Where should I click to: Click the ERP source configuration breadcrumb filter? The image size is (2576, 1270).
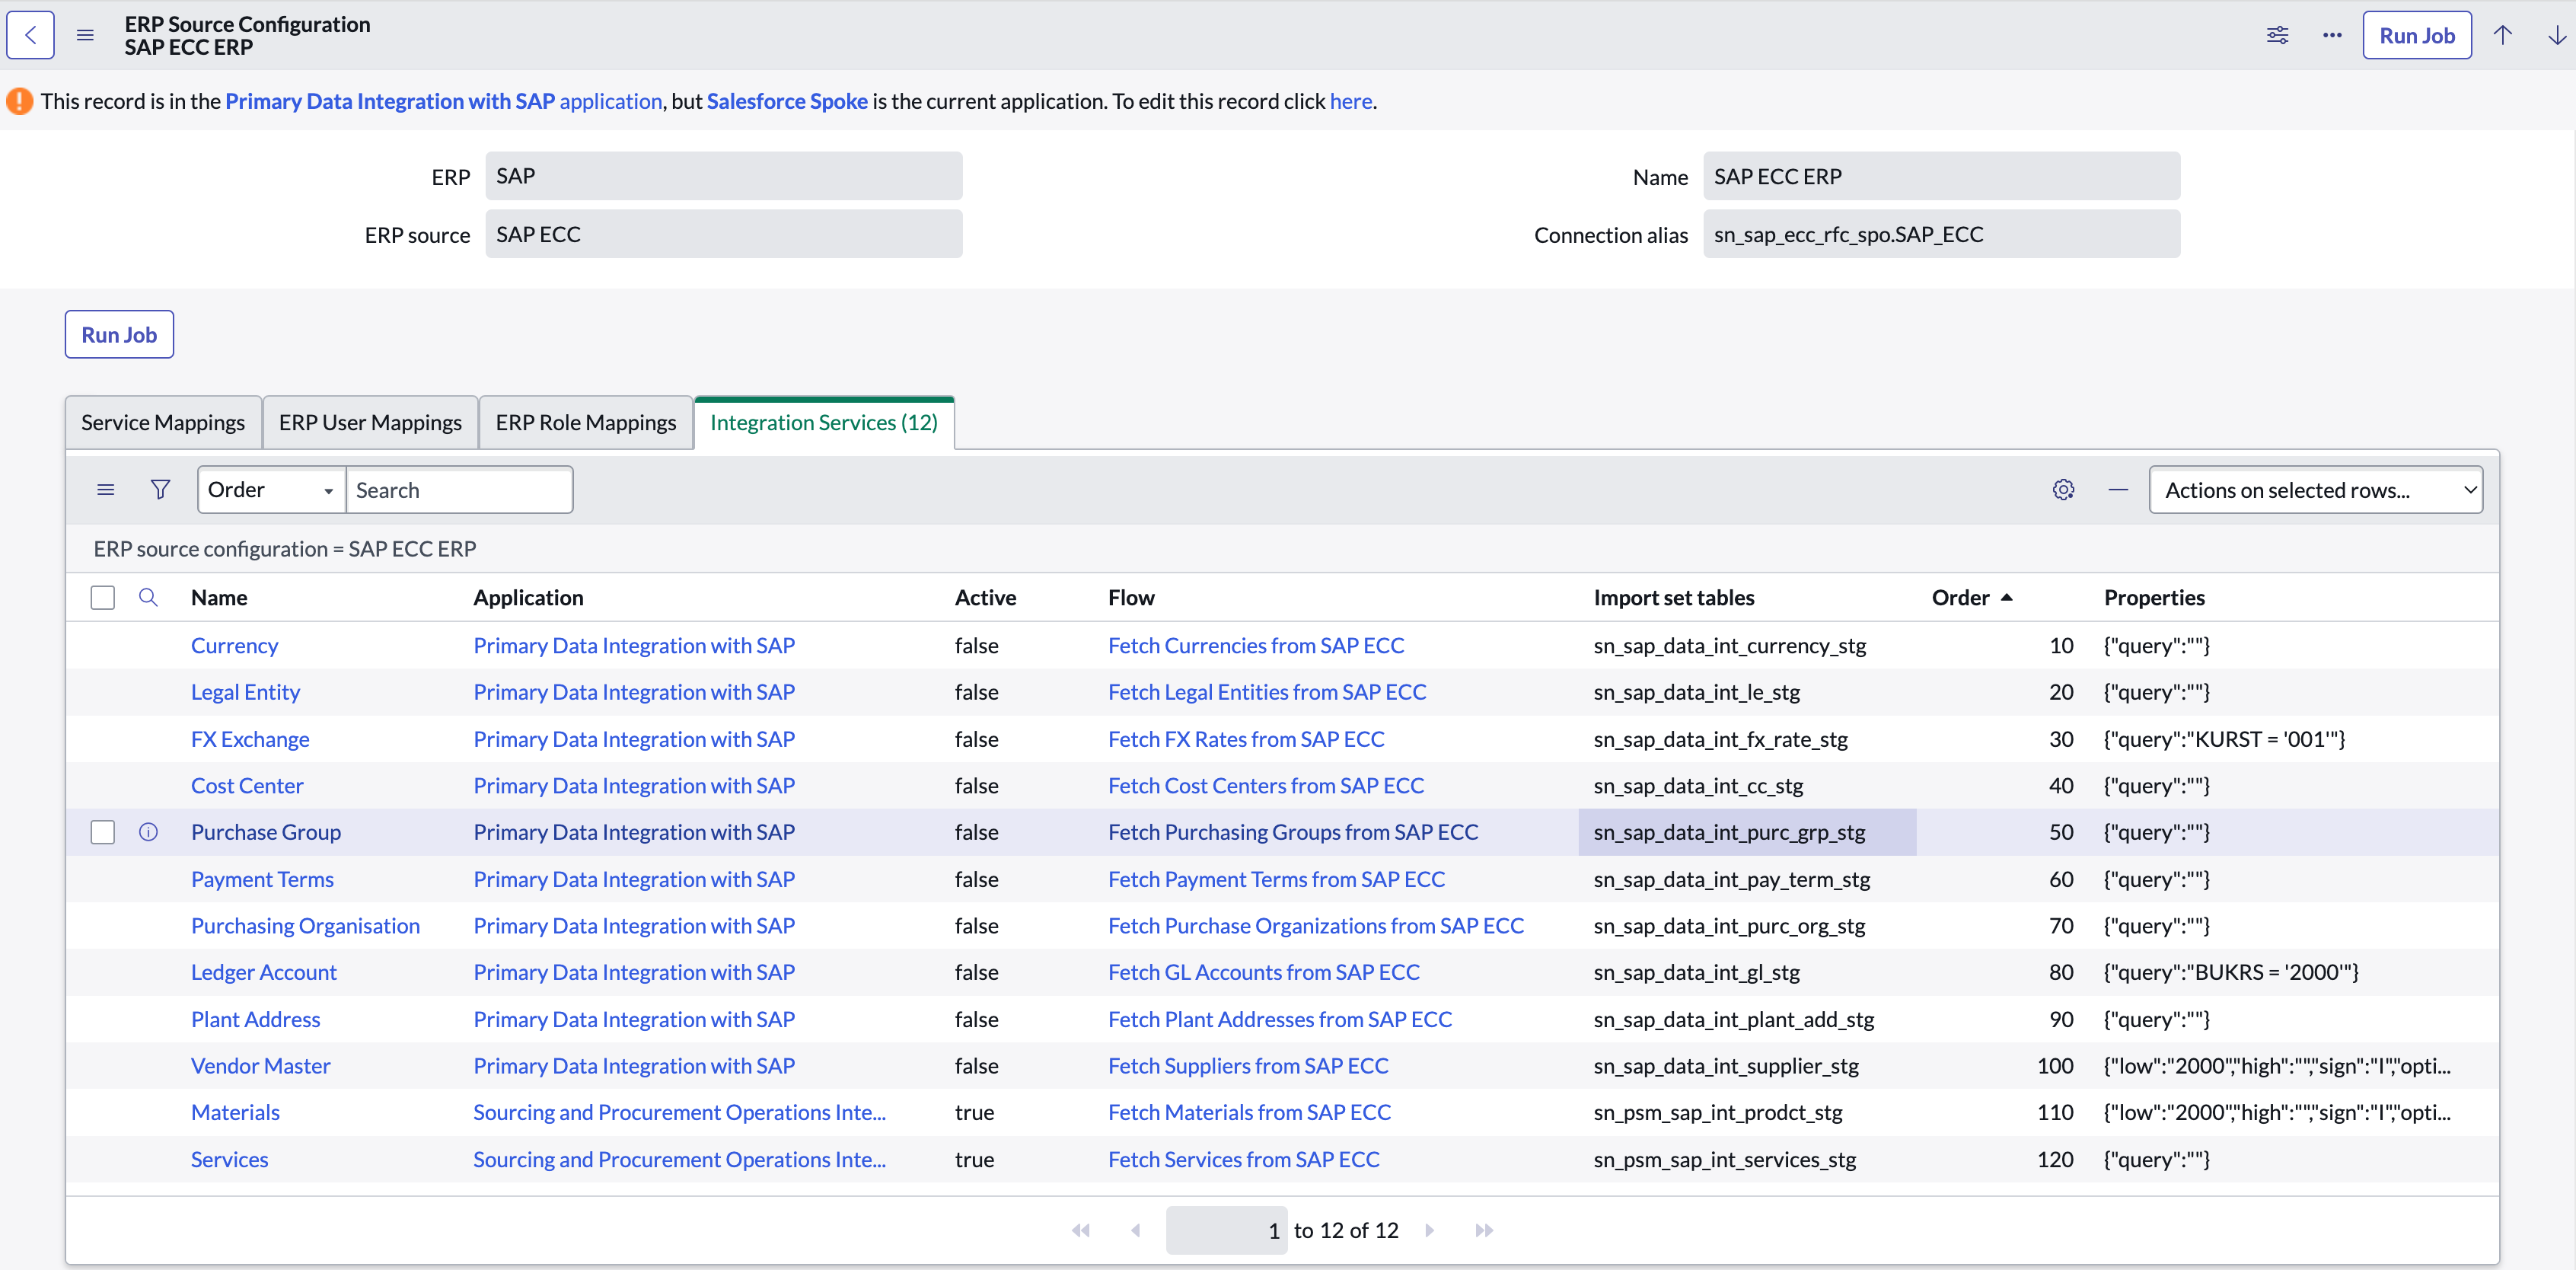tap(285, 548)
